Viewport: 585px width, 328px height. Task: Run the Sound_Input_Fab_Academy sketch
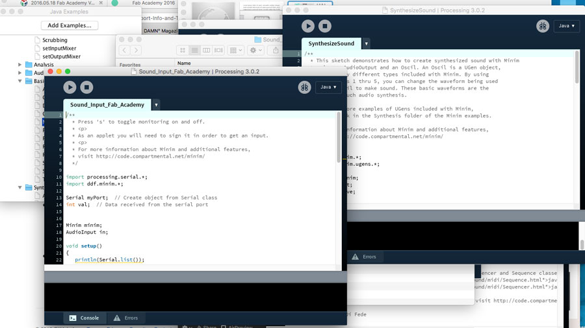tap(70, 88)
